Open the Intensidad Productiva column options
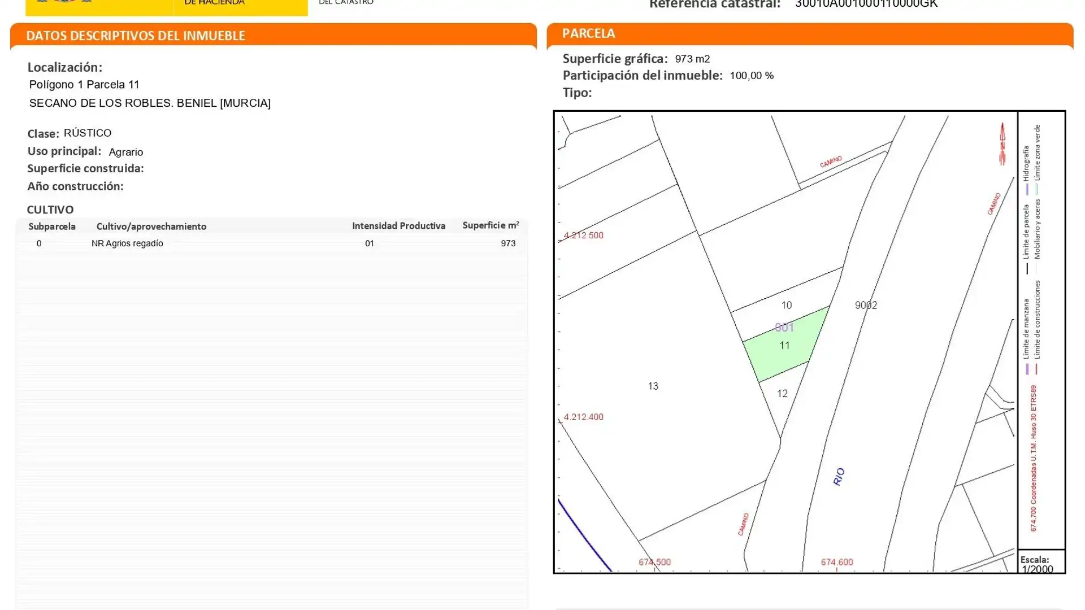This screenshot has width=1085, height=610. (x=398, y=225)
